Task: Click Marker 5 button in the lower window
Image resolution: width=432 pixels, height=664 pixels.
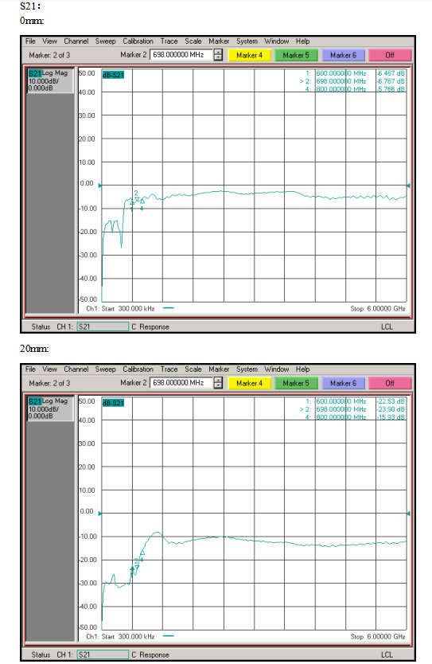Action: pyautogui.click(x=296, y=383)
